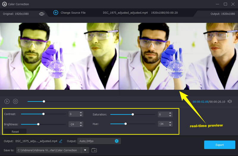
Task: Click the Auto;24fps output format field
Action: [95, 141]
